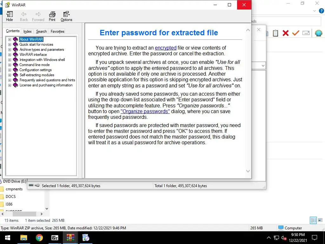Follow the encrypted hyperlink
Screen dimensions: 325x244
[165, 48]
